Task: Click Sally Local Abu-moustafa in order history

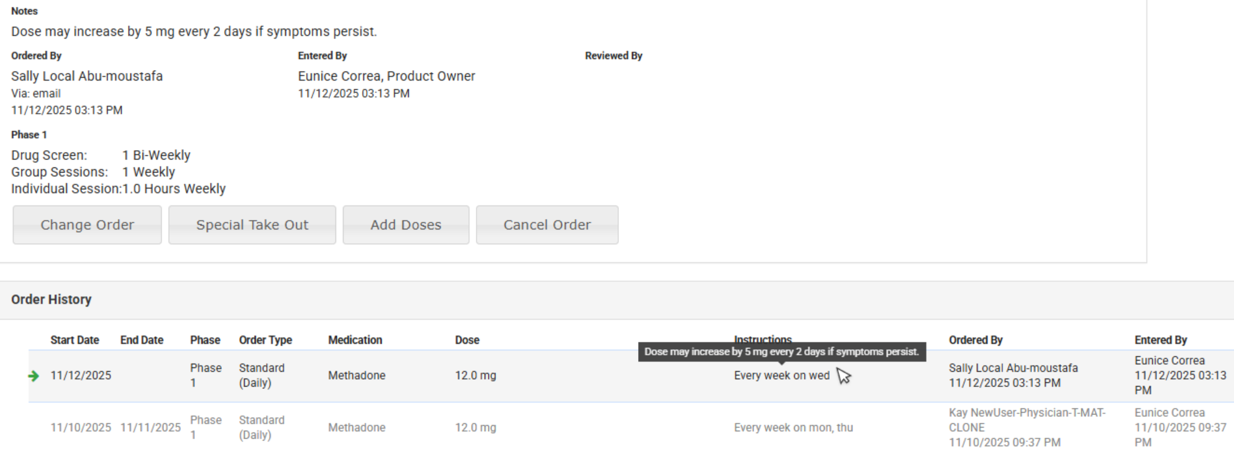Action: point(1013,368)
